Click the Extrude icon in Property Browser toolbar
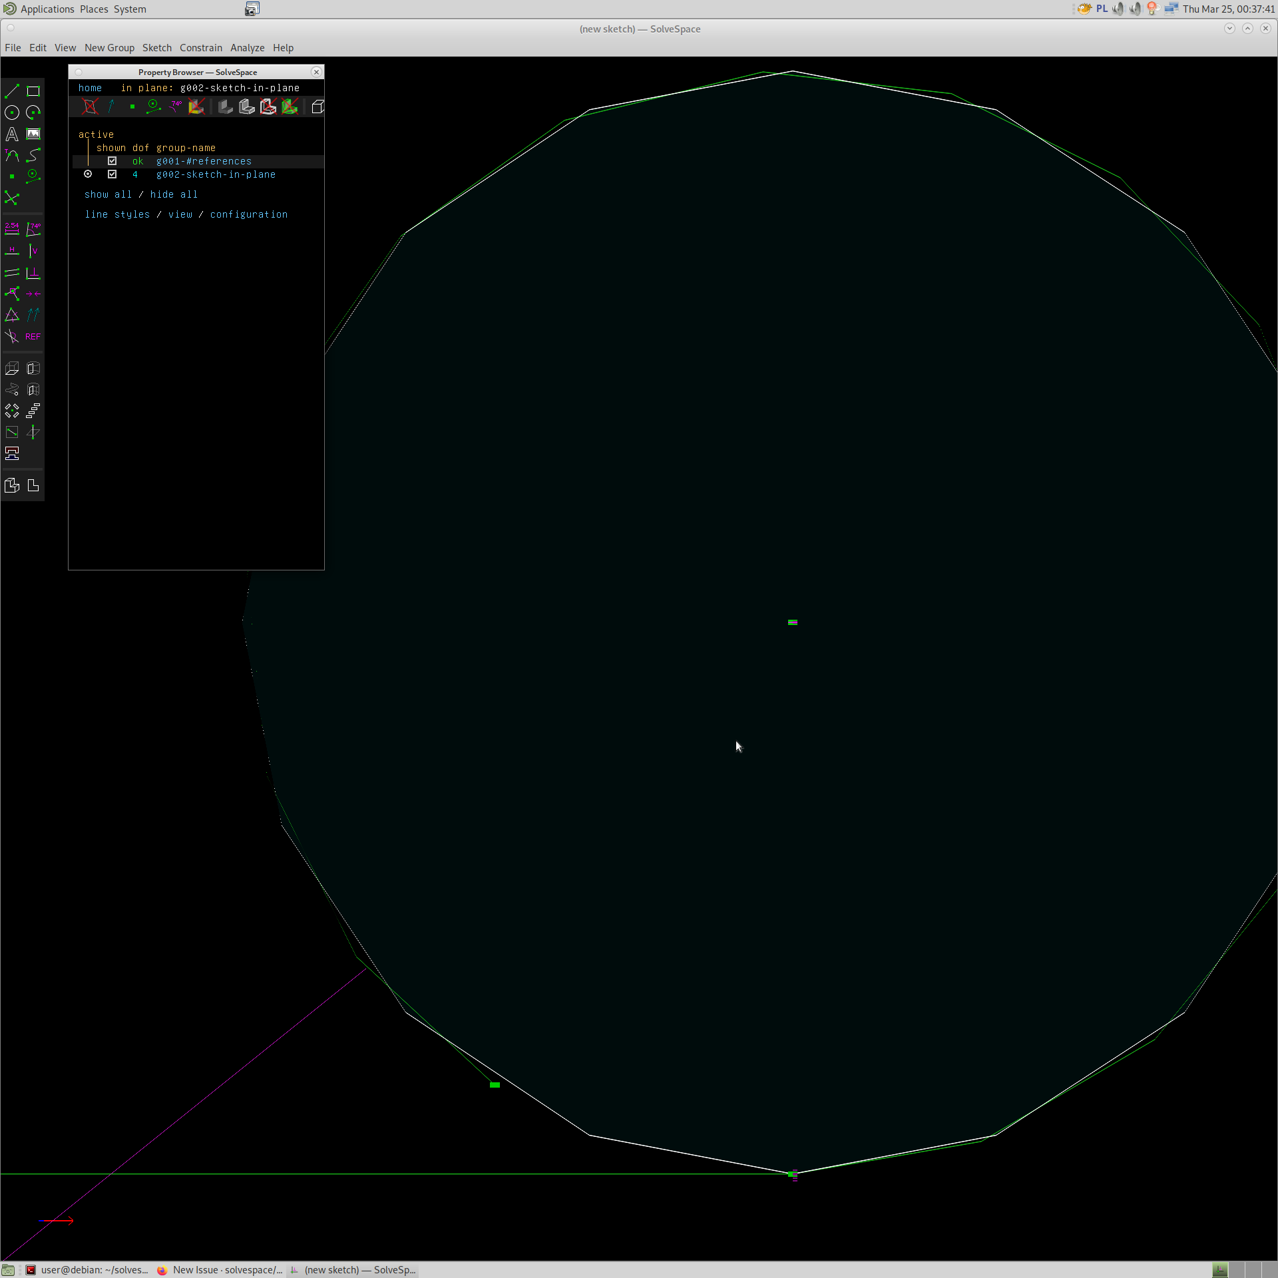Viewport: 1278px width, 1278px height. (x=224, y=106)
